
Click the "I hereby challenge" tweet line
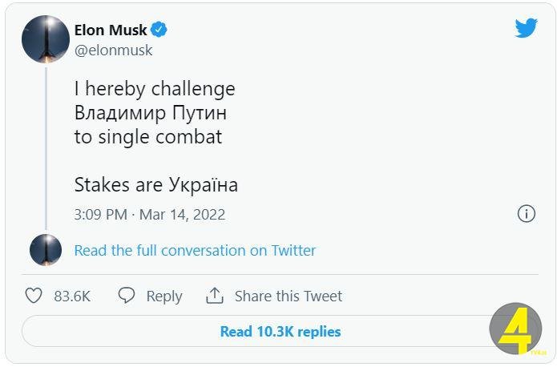pyautogui.click(x=155, y=89)
